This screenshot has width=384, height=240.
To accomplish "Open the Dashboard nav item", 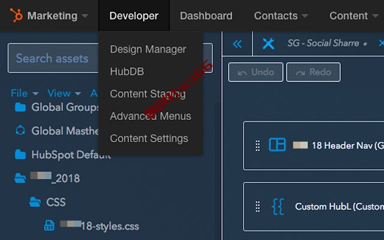I will coord(206,16).
